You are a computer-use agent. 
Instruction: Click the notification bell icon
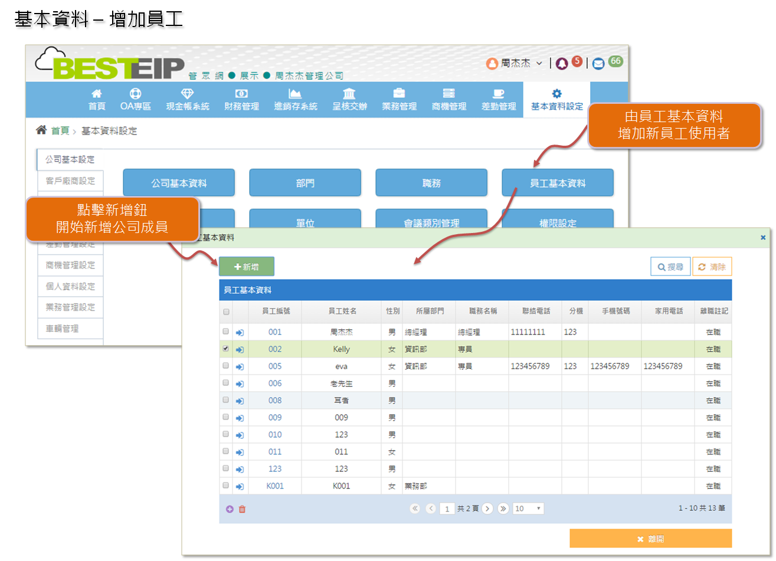(x=562, y=64)
